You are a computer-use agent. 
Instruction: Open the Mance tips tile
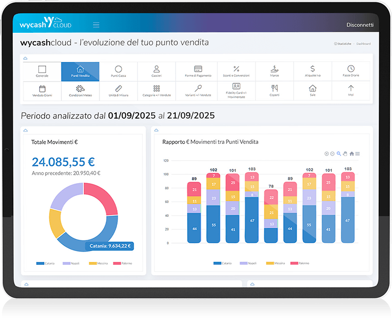[274, 71]
